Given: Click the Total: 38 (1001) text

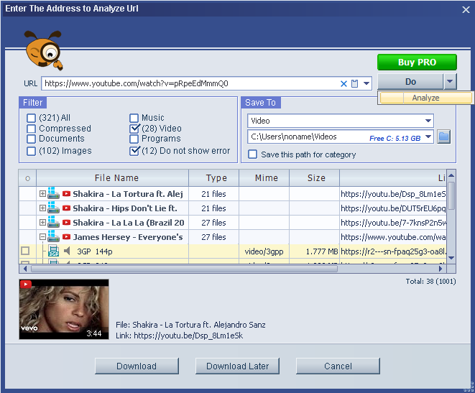Looking at the screenshot, I should (x=430, y=282).
